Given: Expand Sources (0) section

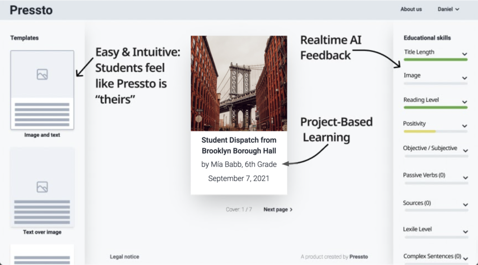Looking at the screenshot, I should pos(464,205).
